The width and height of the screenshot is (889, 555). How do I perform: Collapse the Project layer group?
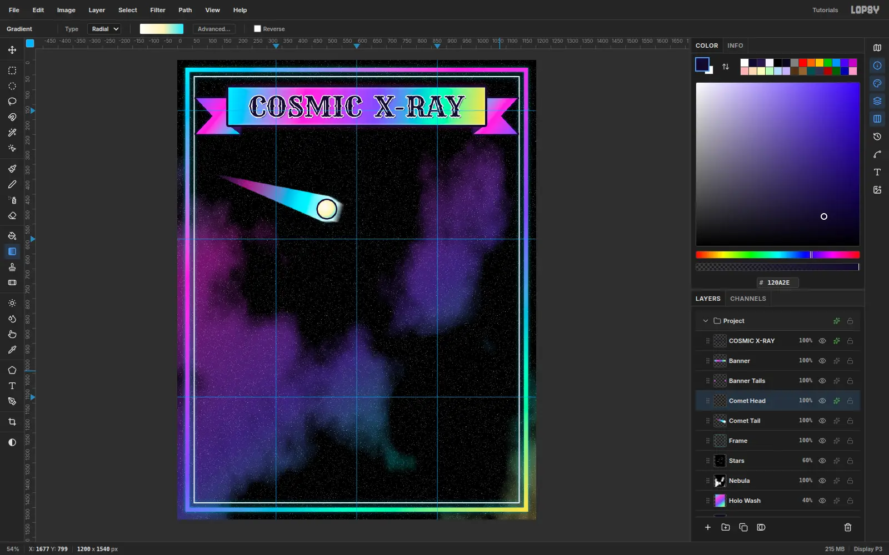pos(706,321)
